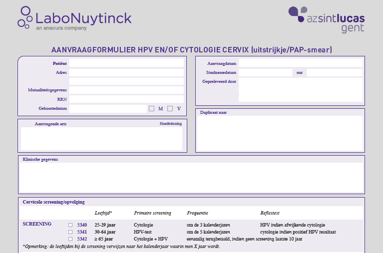
Task: Click the 'Reflextest' column header
Action: (270, 213)
